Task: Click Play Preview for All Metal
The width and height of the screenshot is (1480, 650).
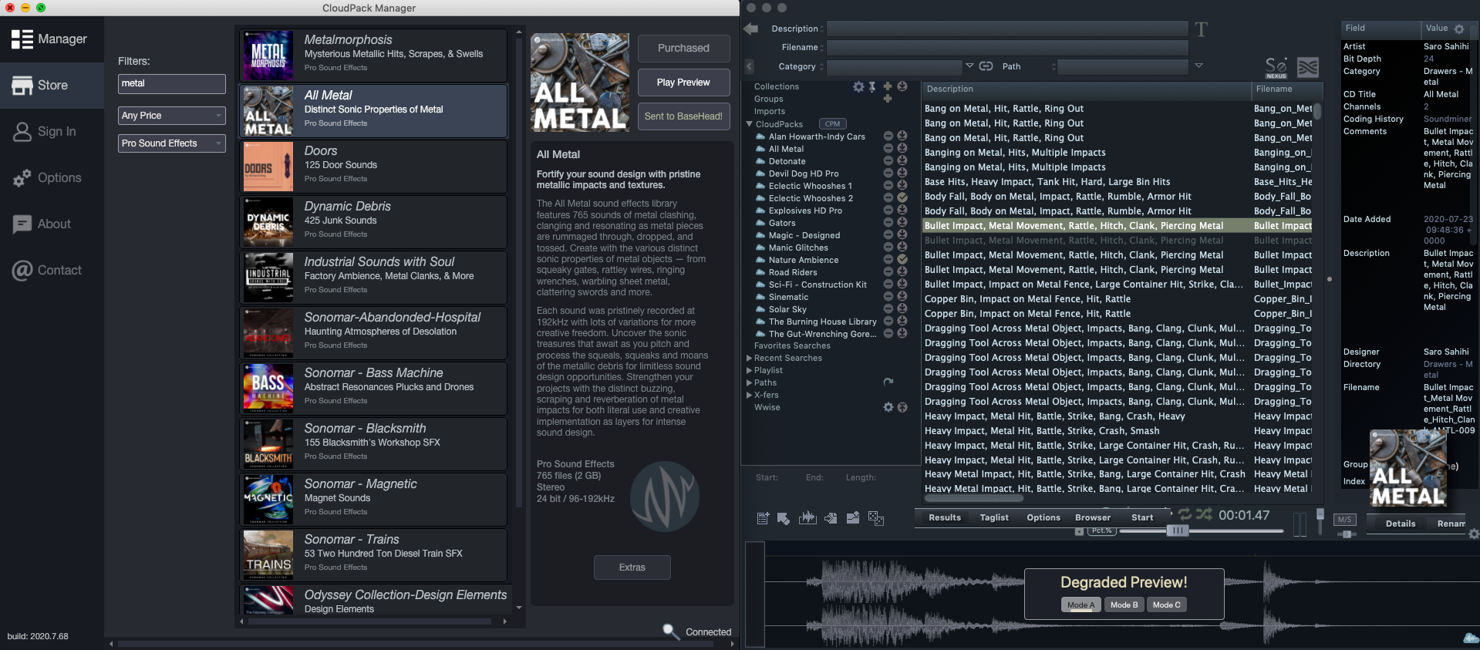Action: (683, 83)
